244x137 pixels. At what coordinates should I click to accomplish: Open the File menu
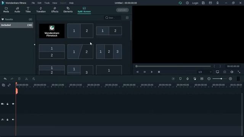point(33,3)
